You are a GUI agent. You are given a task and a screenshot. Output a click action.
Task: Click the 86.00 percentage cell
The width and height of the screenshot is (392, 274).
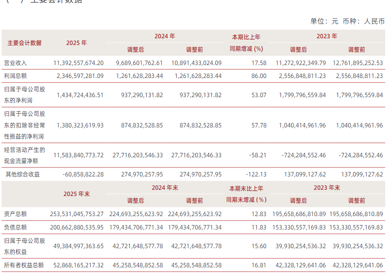click(x=259, y=76)
